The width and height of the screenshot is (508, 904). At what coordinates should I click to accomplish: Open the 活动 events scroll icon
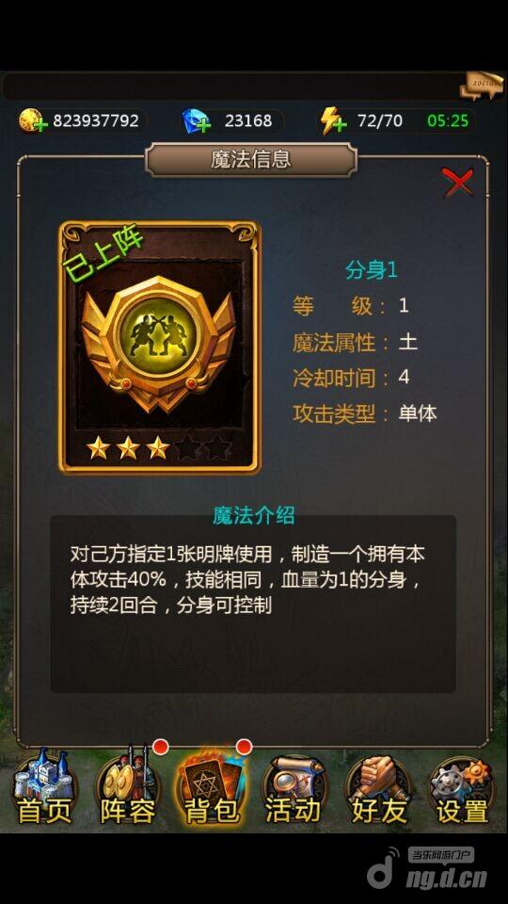294,786
